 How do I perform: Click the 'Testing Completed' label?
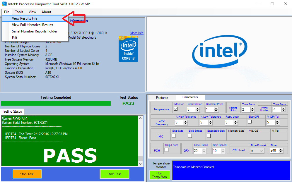56,97
